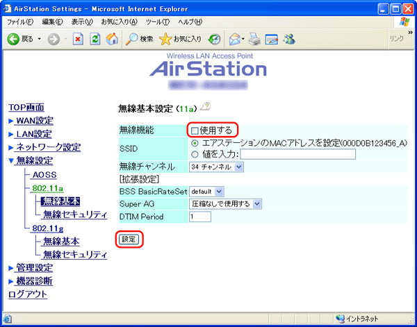
Task: Click the DTIM Period input field
Action: 200,217
